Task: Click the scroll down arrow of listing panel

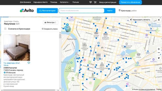Action: click(x=60, y=88)
